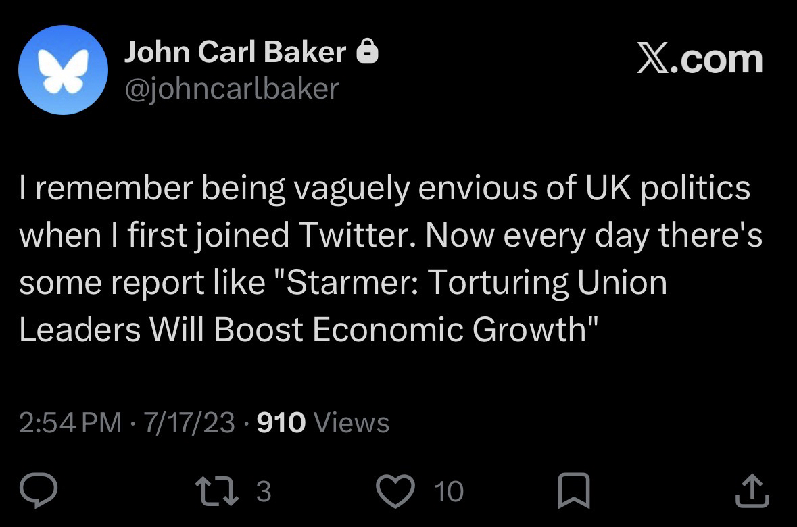Visit the @johncarlbaker handle link
The image size is (797, 527).
[230, 88]
